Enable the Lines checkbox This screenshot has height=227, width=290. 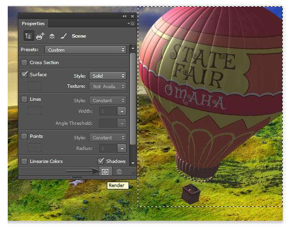pyautogui.click(x=24, y=99)
